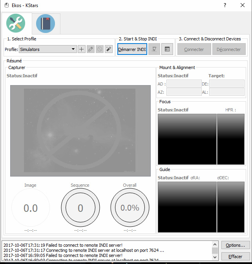
Task: Click the AL coordinate field
Action: click(227, 92)
